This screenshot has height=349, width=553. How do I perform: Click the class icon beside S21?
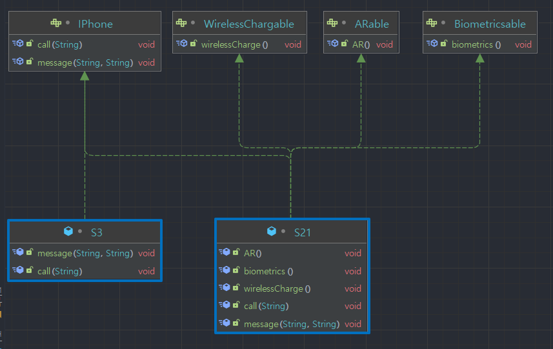coord(271,231)
